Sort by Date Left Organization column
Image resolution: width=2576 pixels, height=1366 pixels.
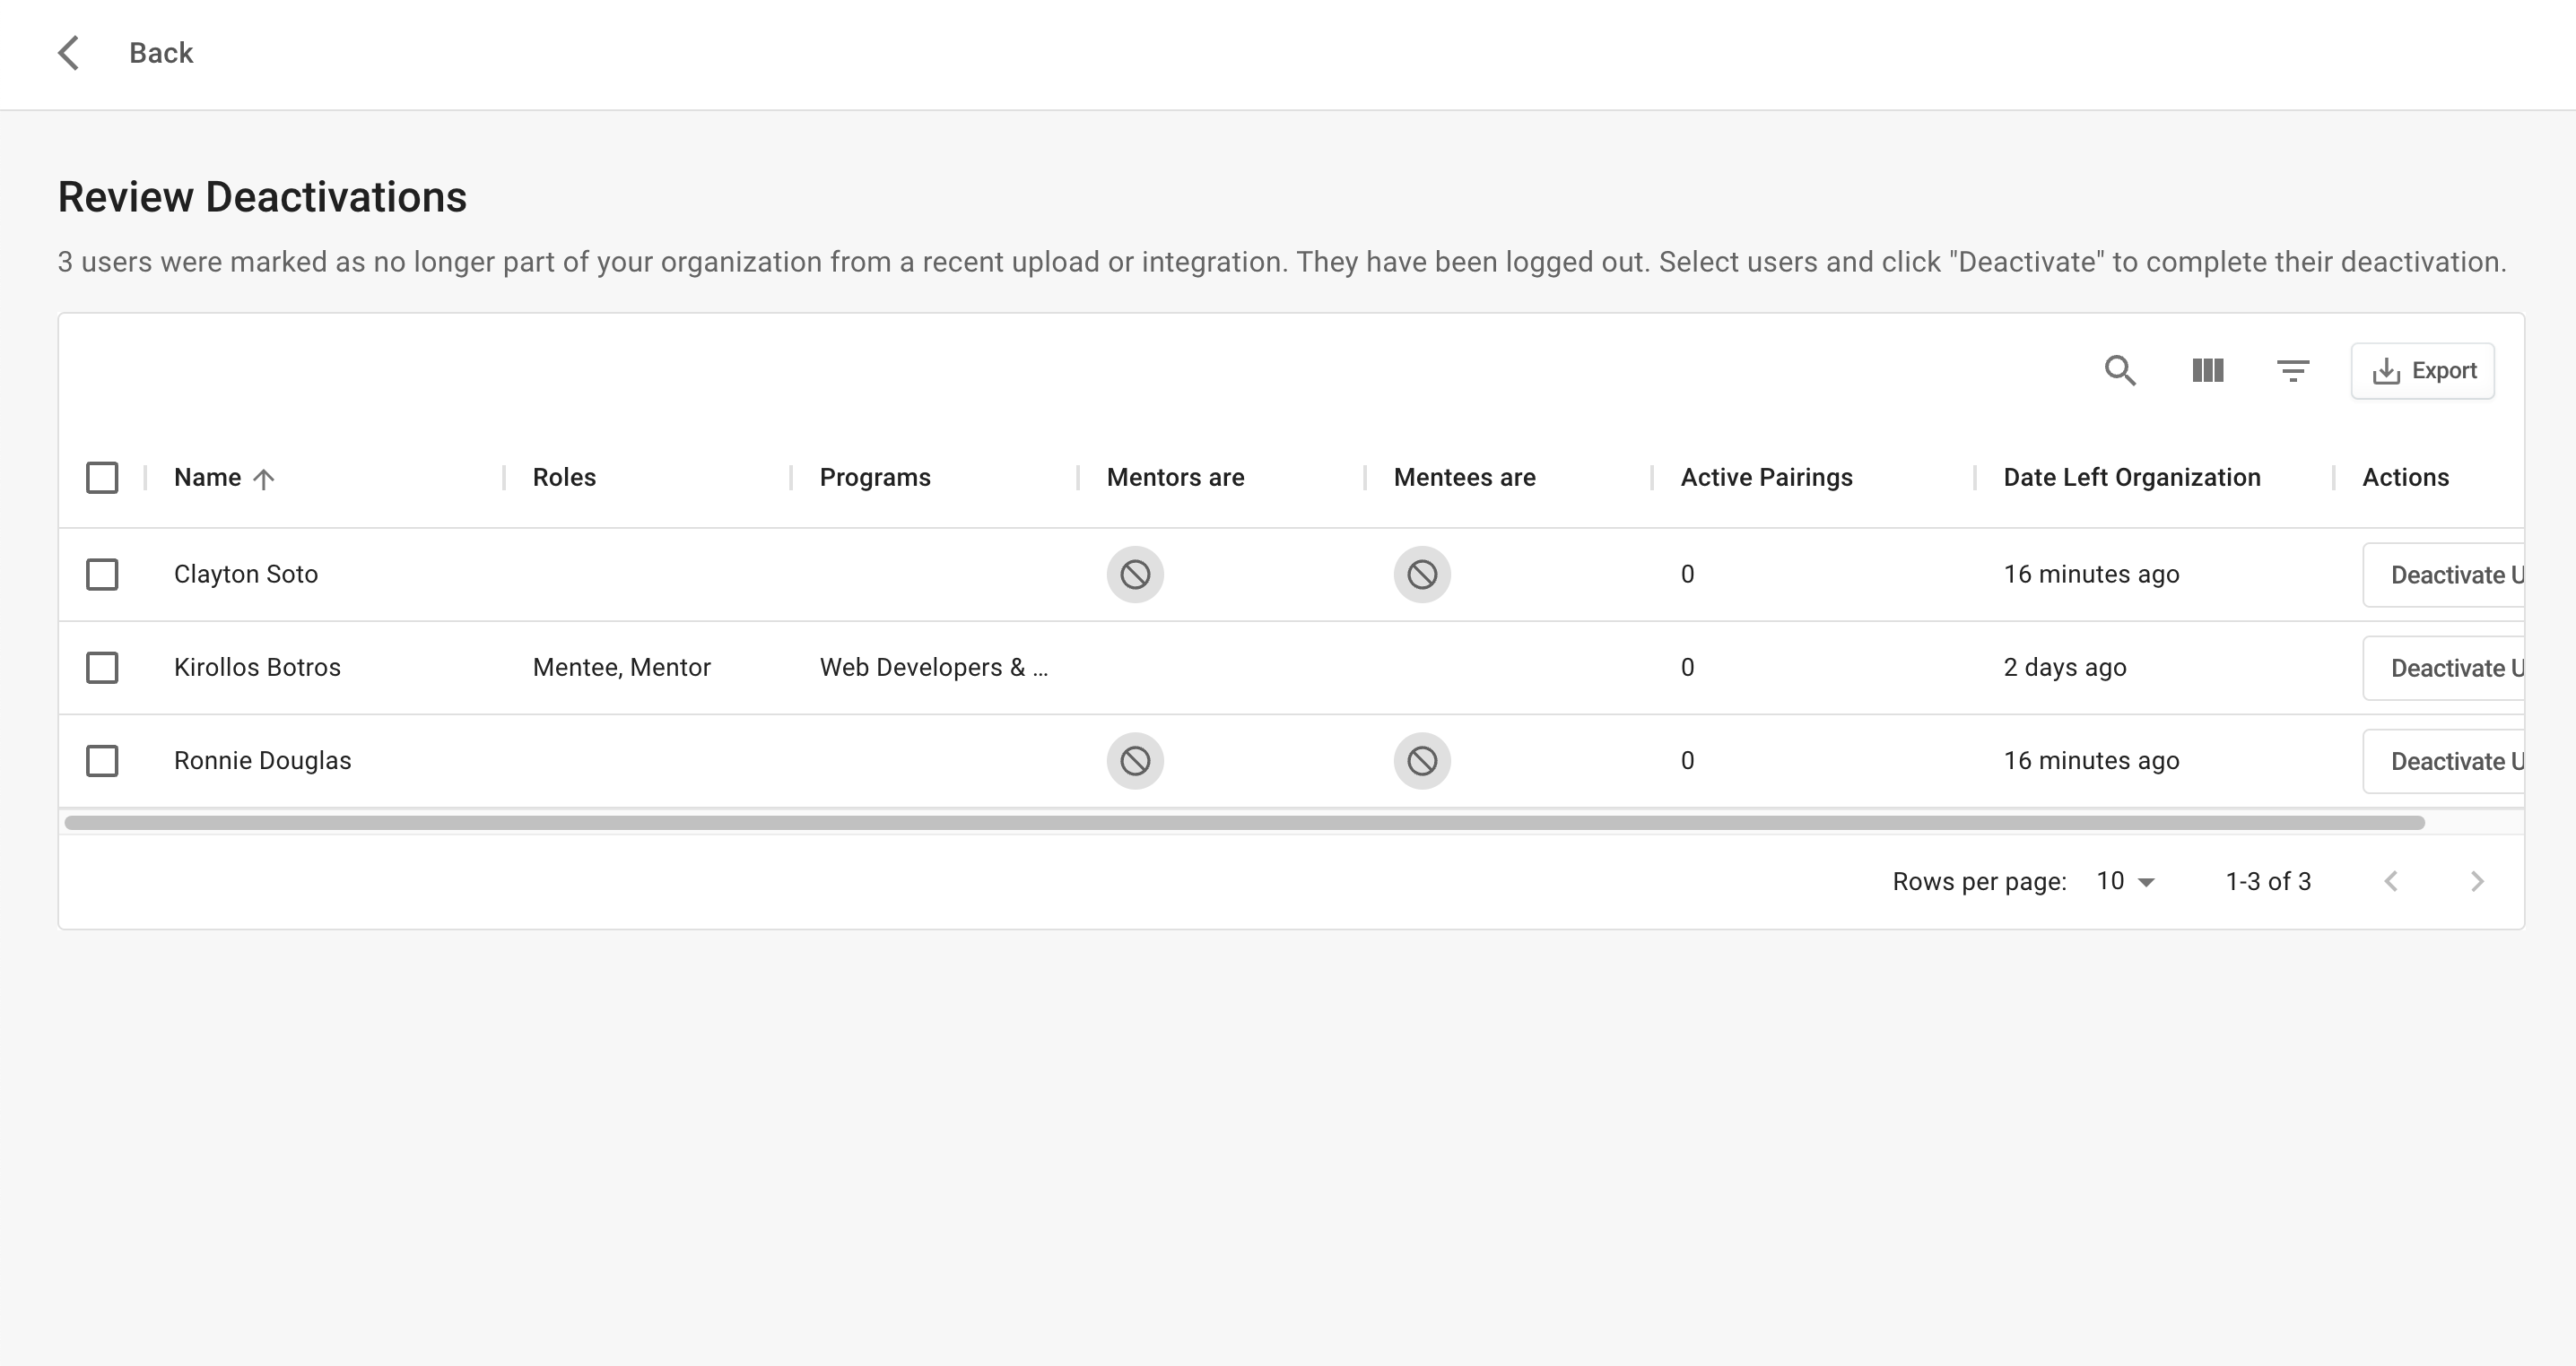2131,478
